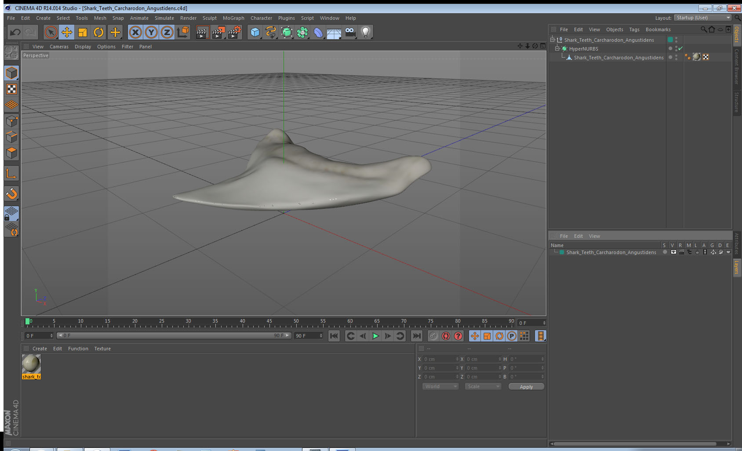Screen dimensions: 742x451
Task: Switch to Points mode
Action: [x=11, y=121]
